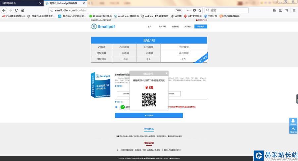Click the 50% zoom level indicator
298x161 pixels.
(178, 10)
